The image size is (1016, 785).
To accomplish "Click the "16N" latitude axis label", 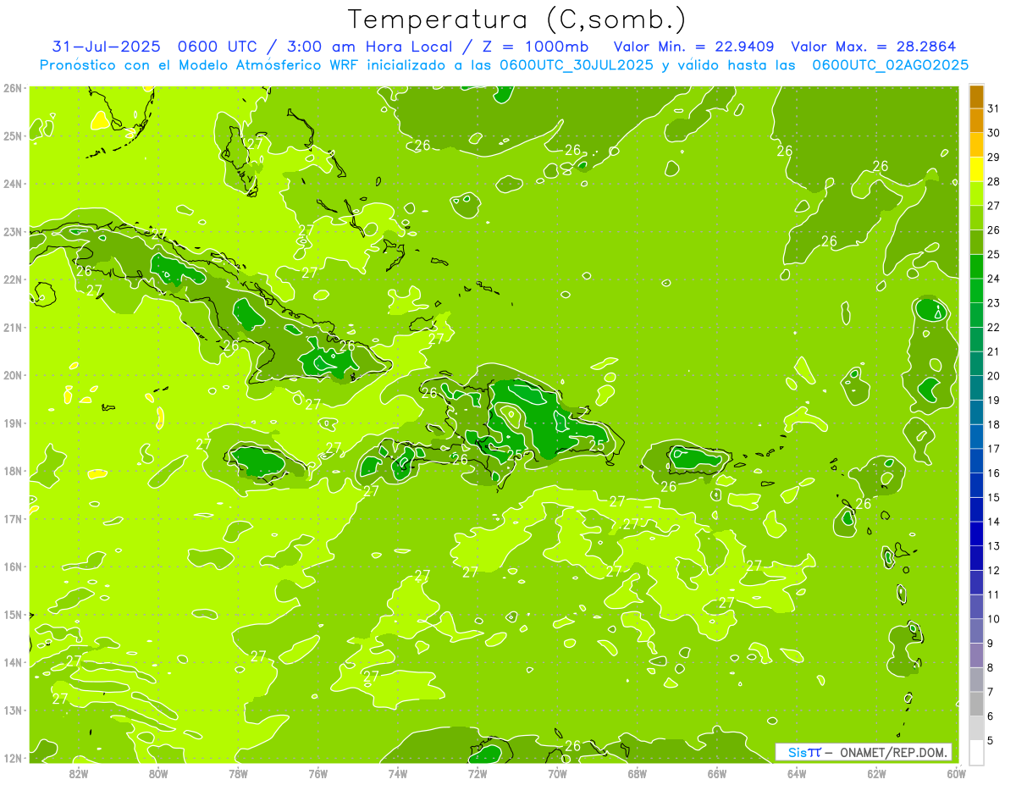I will [13, 567].
